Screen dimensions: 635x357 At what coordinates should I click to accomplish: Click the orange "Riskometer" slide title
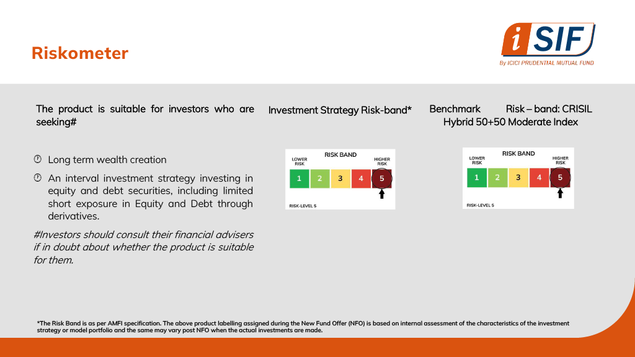[x=80, y=53]
